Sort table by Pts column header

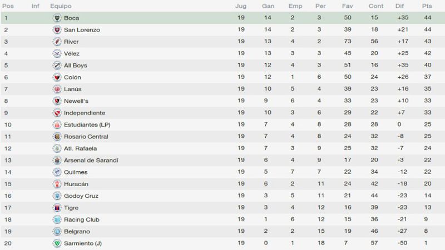click(427, 6)
